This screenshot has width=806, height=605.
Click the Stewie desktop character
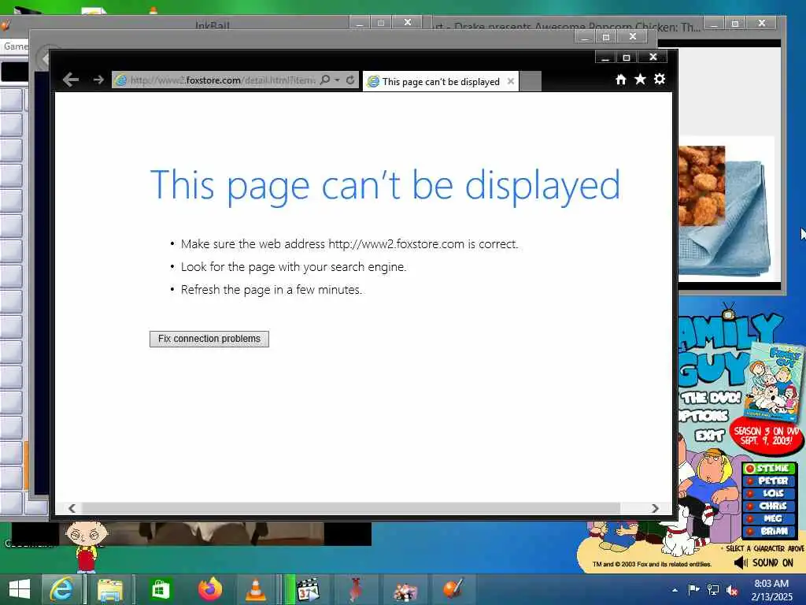pos(87,546)
